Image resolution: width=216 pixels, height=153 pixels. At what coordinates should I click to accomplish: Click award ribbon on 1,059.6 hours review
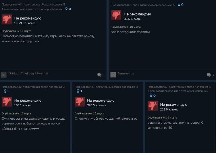pos(66,9)
